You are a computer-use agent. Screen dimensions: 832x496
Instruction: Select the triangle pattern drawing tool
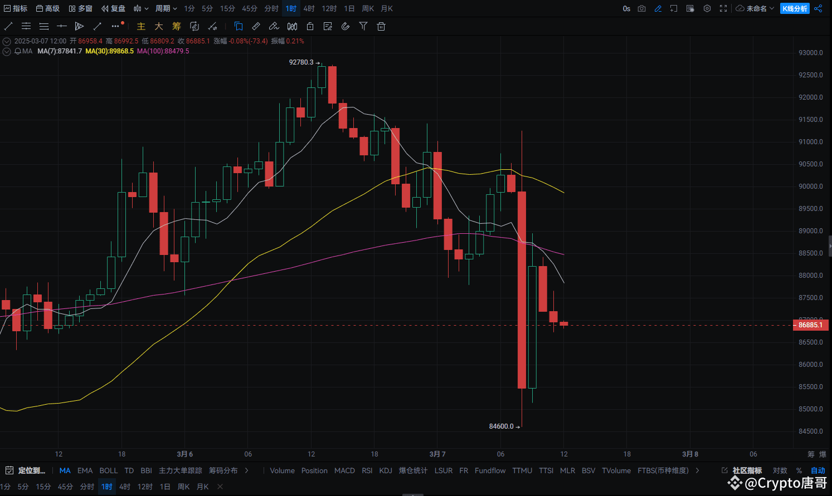79,26
